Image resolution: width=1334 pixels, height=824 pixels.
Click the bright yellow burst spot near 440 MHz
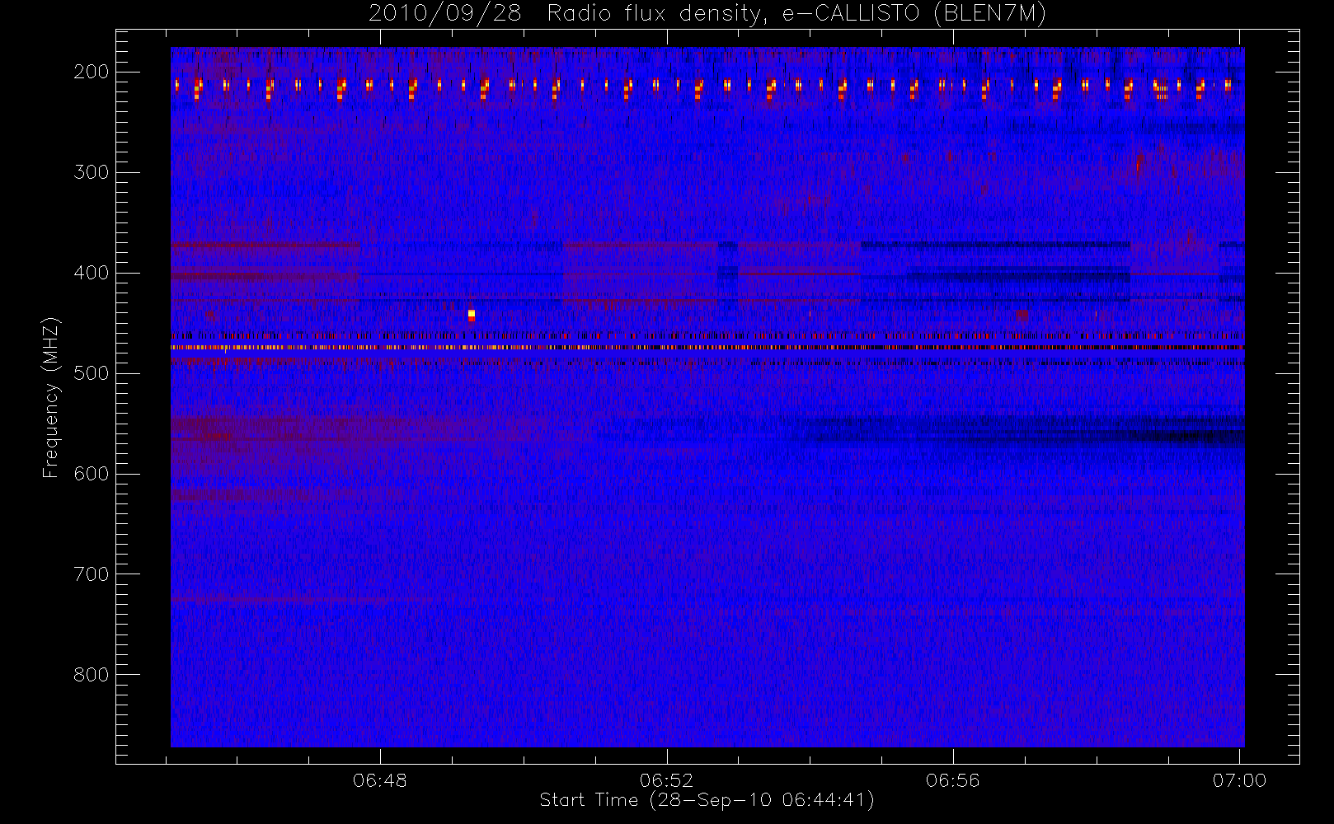[x=472, y=315]
